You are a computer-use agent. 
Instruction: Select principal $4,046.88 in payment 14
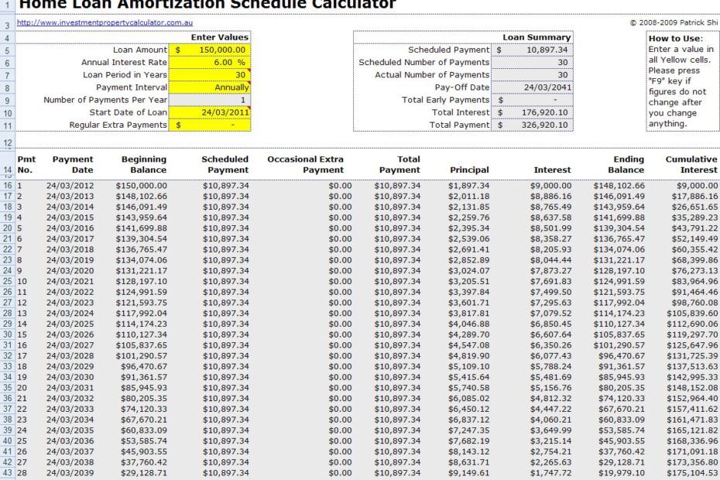click(469, 324)
